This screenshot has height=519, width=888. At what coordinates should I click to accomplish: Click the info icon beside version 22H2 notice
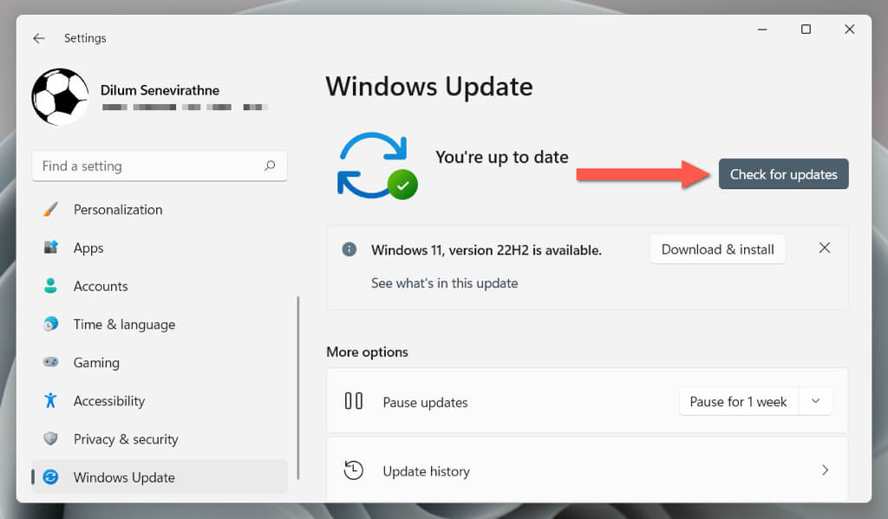(x=349, y=249)
